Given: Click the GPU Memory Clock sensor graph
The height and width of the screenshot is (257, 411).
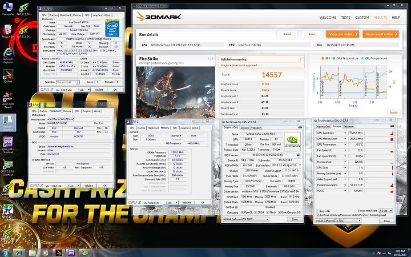Looking at the screenshot, I should (379, 139).
